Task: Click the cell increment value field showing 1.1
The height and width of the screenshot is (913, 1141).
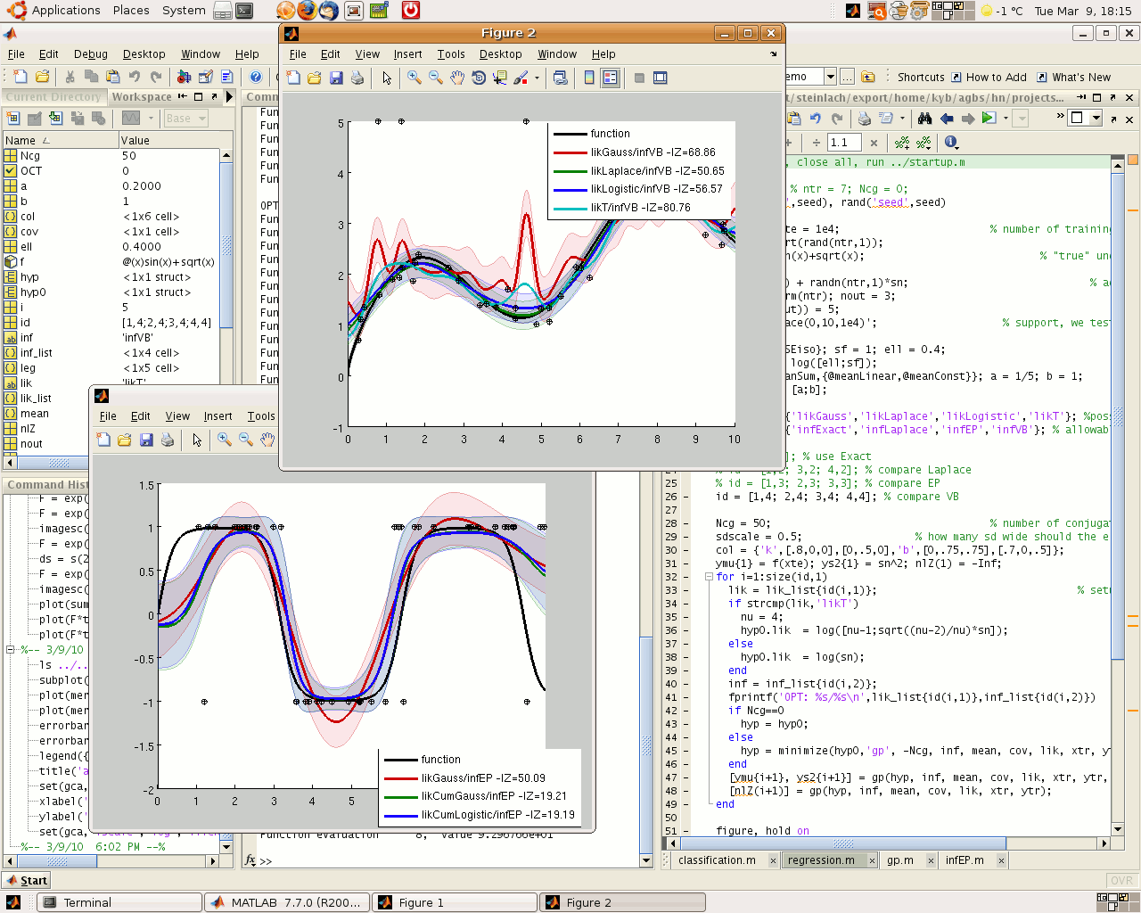Action: (843, 143)
